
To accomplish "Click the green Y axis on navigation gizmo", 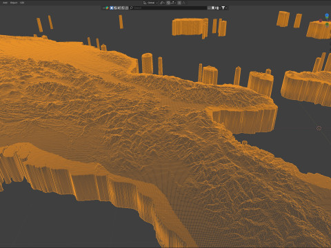I will (327, 24).
